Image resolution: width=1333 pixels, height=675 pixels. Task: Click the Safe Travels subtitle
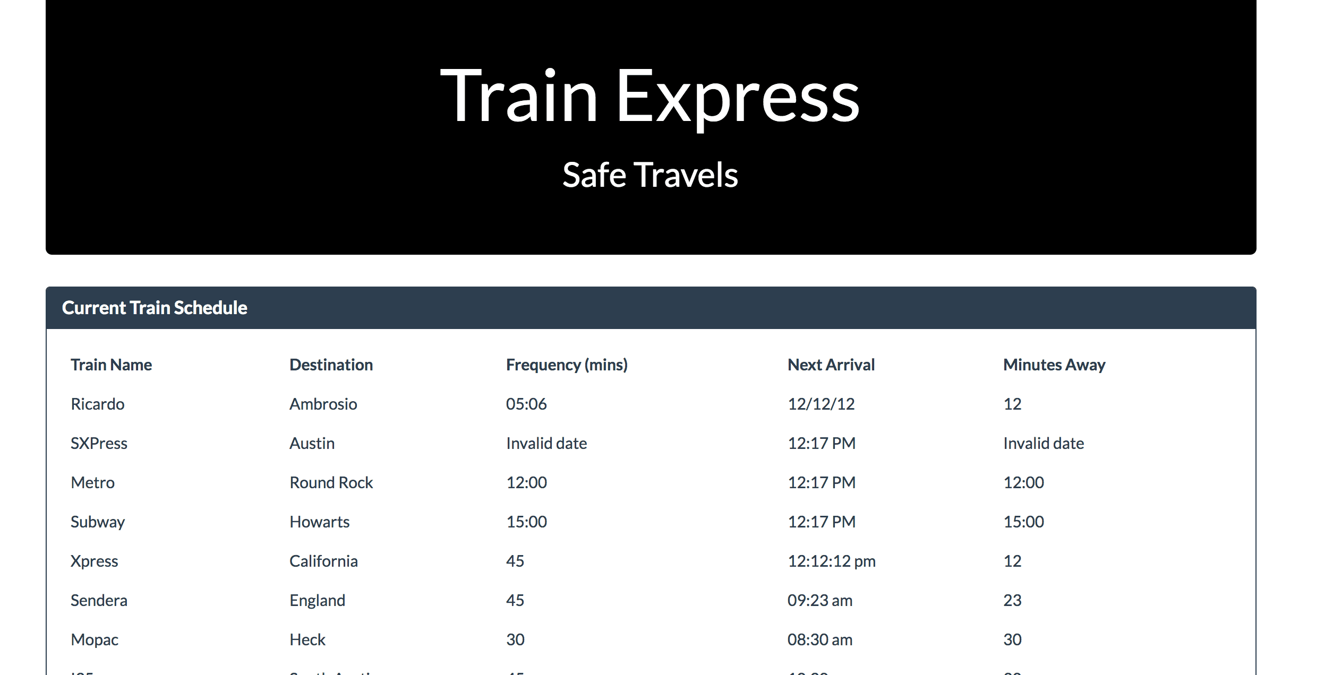[650, 175]
